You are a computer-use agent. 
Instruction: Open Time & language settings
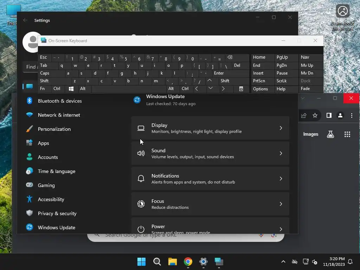[x=57, y=171]
